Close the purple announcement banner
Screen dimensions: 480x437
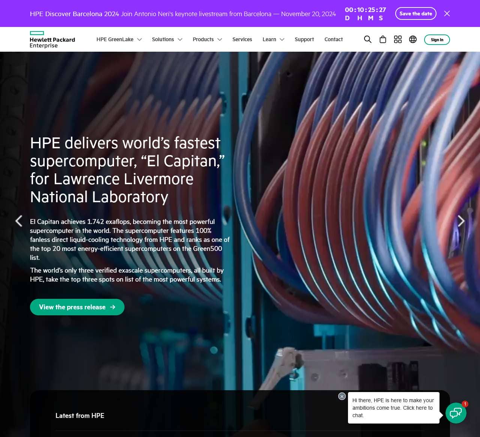[447, 13]
